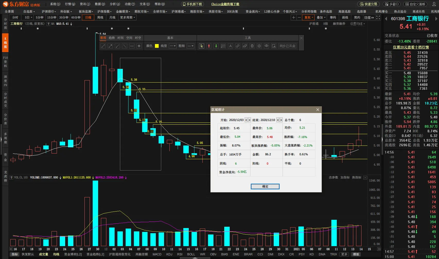Close the VOL indicator sub-panel
The image size is (439, 259).
point(365,177)
